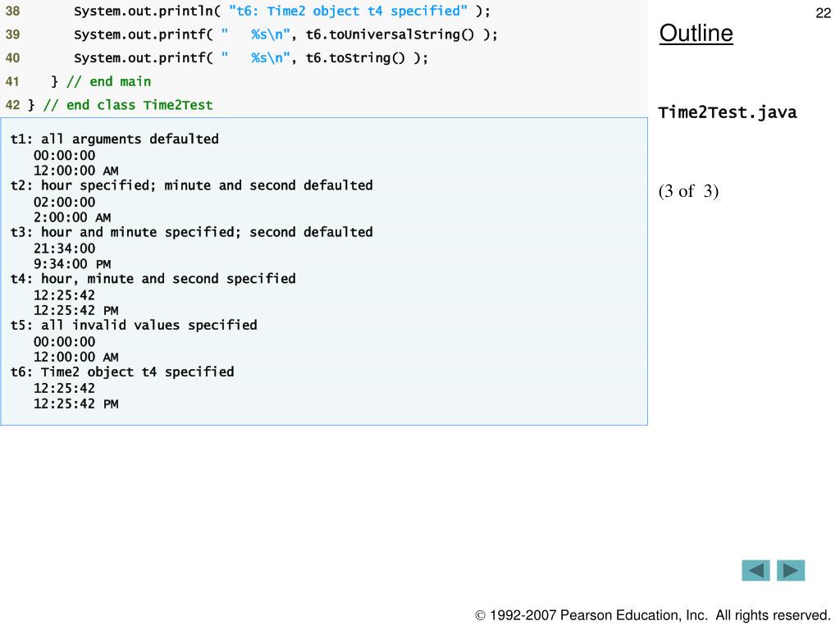The width and height of the screenshot is (840, 630).
Task: Select t6: Time2 object t4 specified output
Action: coord(122,372)
